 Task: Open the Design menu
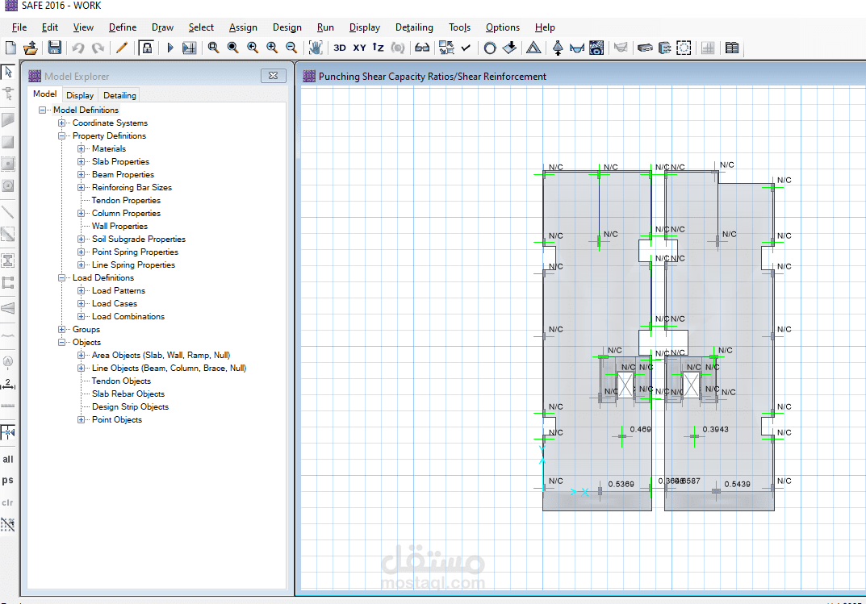287,27
